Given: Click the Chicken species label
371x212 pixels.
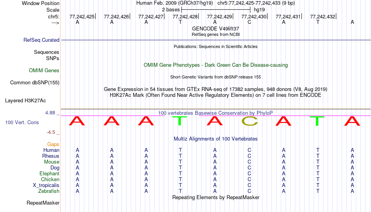Looking at the screenshot, I should 50,179.
